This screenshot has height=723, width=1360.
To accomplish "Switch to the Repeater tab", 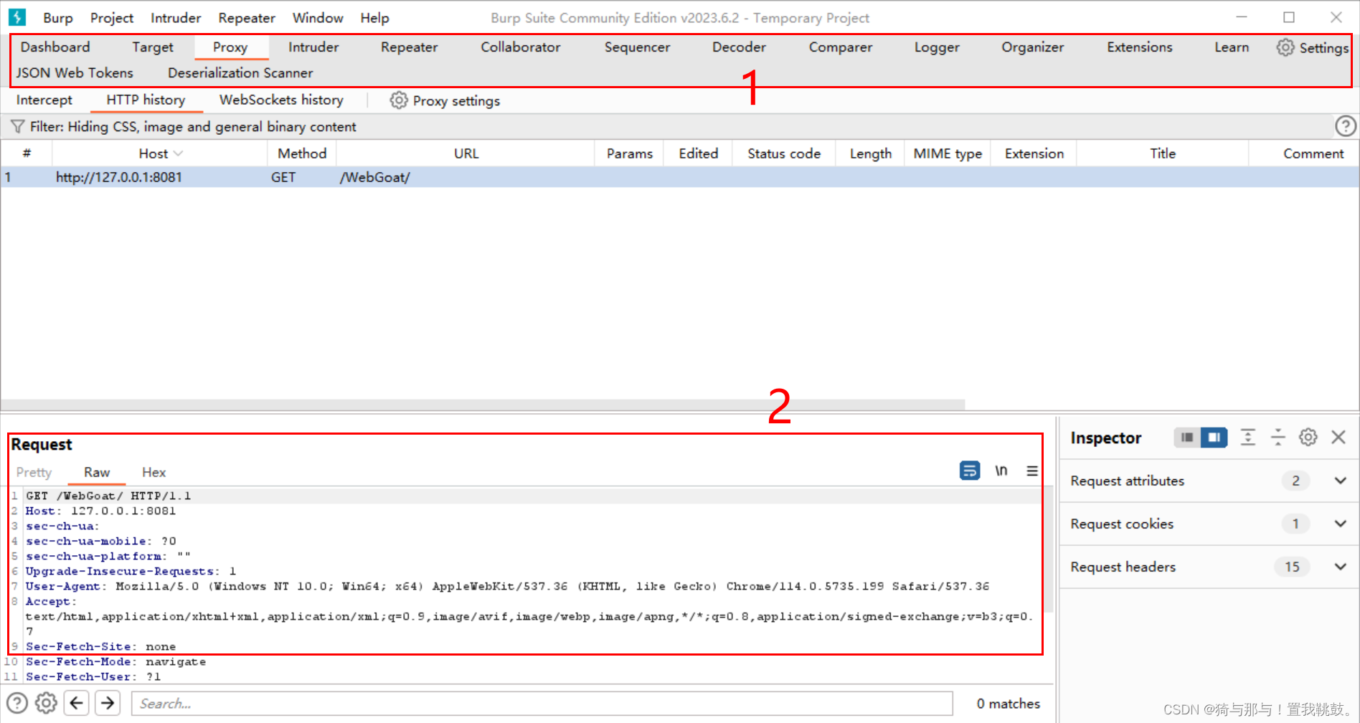I will [x=409, y=47].
